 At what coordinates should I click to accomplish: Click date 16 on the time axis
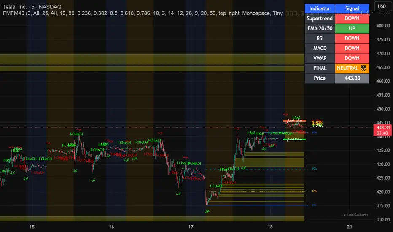(x=111, y=227)
